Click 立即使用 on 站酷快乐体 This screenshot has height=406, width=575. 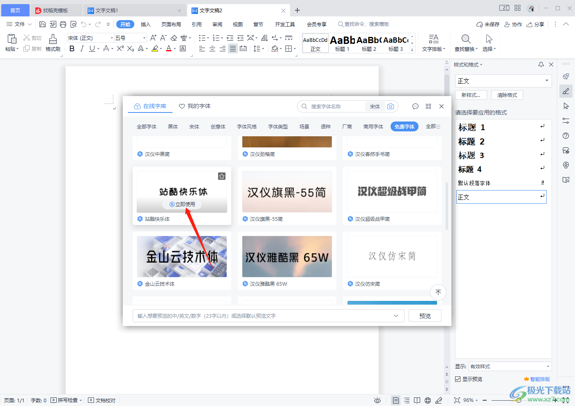pos(182,204)
